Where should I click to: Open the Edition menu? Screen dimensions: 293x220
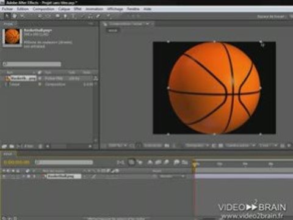23,9
